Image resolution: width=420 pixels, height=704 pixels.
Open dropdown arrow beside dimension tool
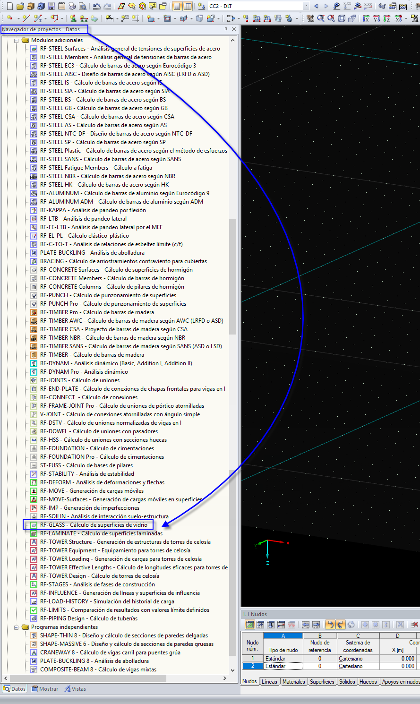click(117, 18)
